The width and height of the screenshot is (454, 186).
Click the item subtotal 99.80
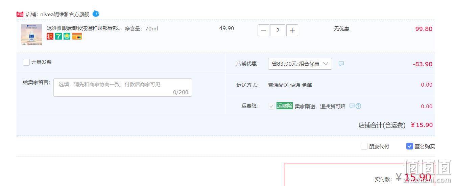(x=424, y=29)
